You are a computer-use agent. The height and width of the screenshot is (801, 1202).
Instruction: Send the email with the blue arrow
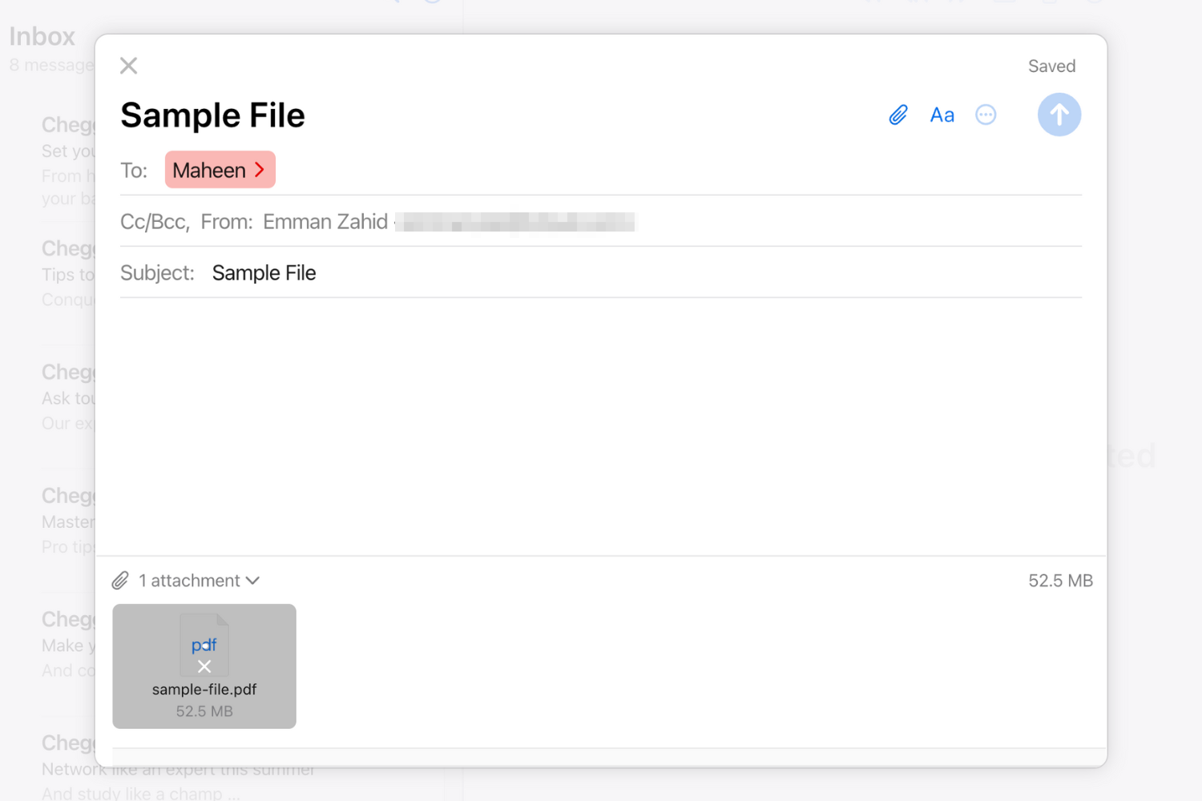(x=1059, y=115)
